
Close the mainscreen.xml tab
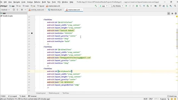pos(81,10)
